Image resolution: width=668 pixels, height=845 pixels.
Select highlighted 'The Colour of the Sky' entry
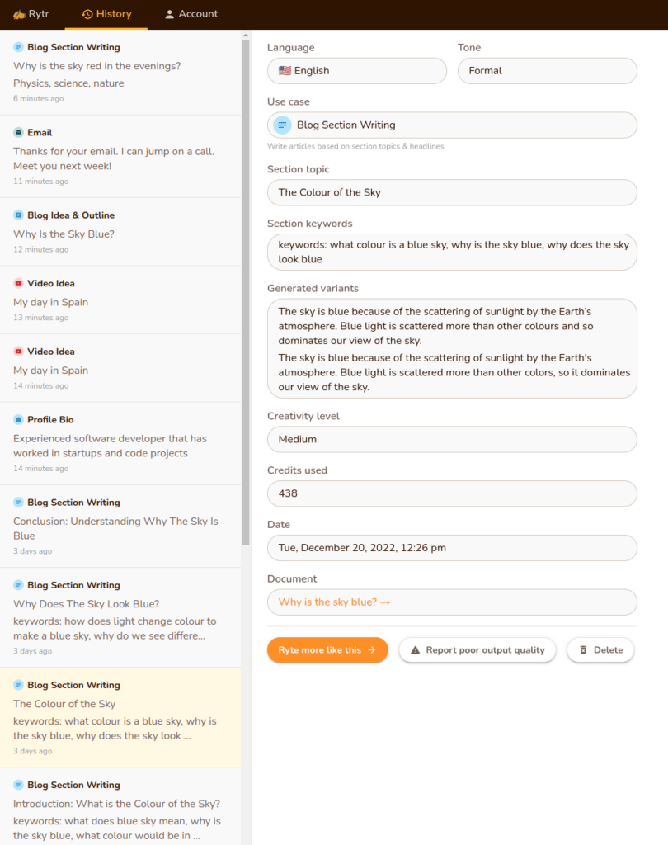click(x=120, y=717)
